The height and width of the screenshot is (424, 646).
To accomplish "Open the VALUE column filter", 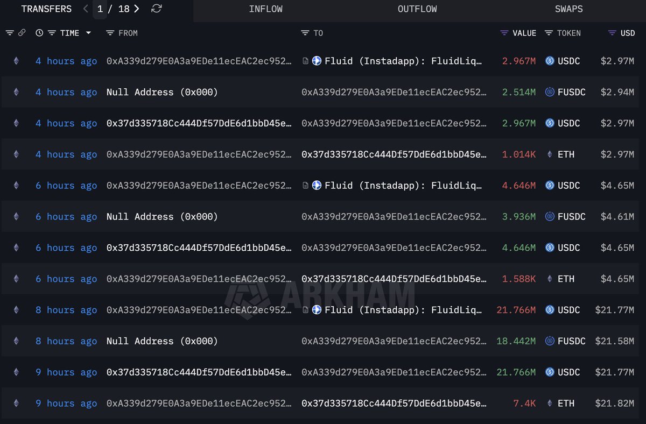I will coord(504,33).
